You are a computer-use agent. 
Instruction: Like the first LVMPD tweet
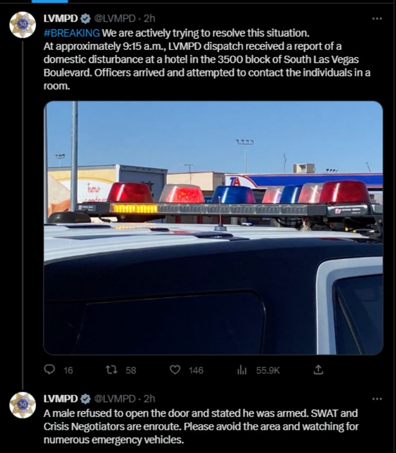(x=175, y=370)
